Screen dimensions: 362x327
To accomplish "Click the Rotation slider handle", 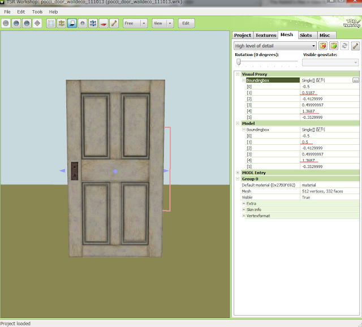I will point(239,62).
